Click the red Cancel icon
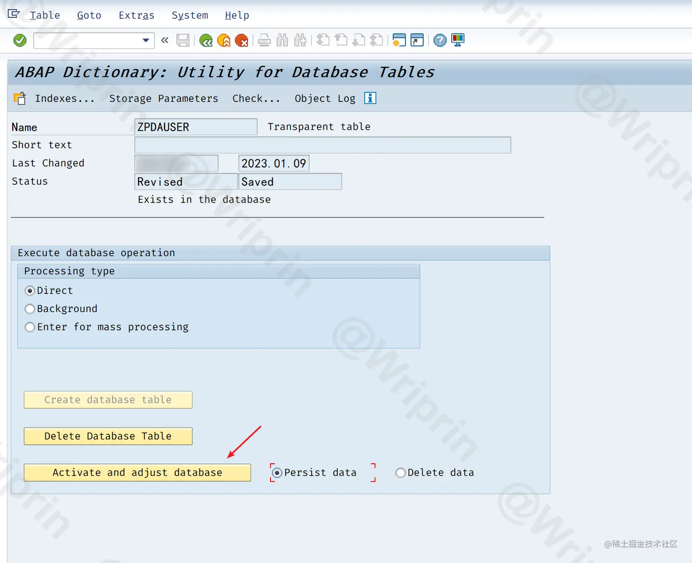 pos(241,40)
